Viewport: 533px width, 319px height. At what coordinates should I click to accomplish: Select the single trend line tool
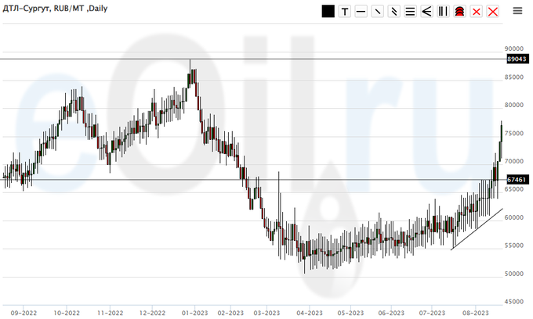(377, 11)
